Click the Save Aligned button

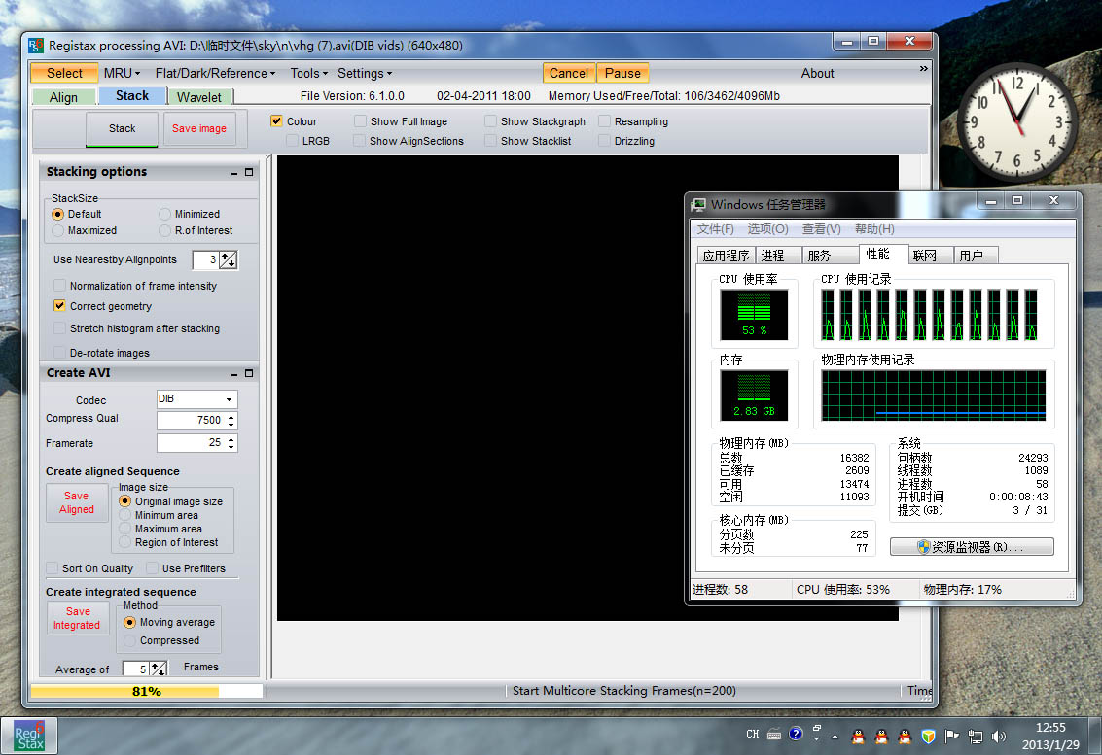(77, 503)
